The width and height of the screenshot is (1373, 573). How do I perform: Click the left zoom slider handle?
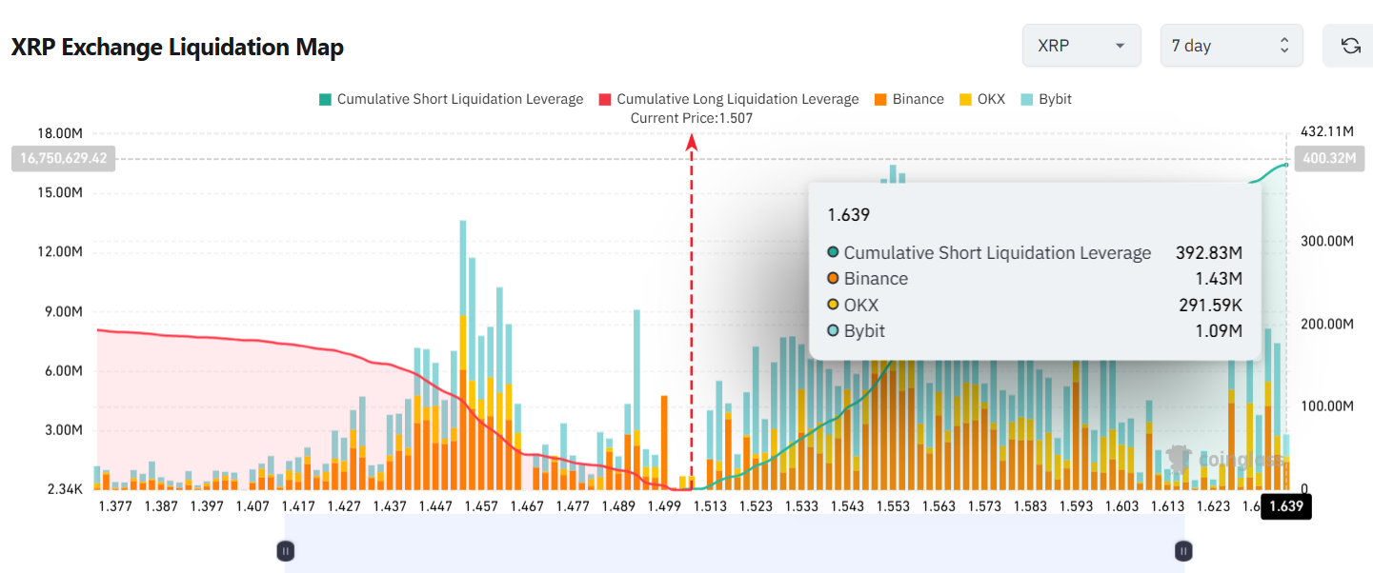click(x=285, y=550)
